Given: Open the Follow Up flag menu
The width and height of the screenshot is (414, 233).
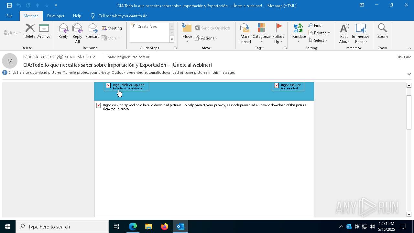Looking at the screenshot, I should 278,33.
